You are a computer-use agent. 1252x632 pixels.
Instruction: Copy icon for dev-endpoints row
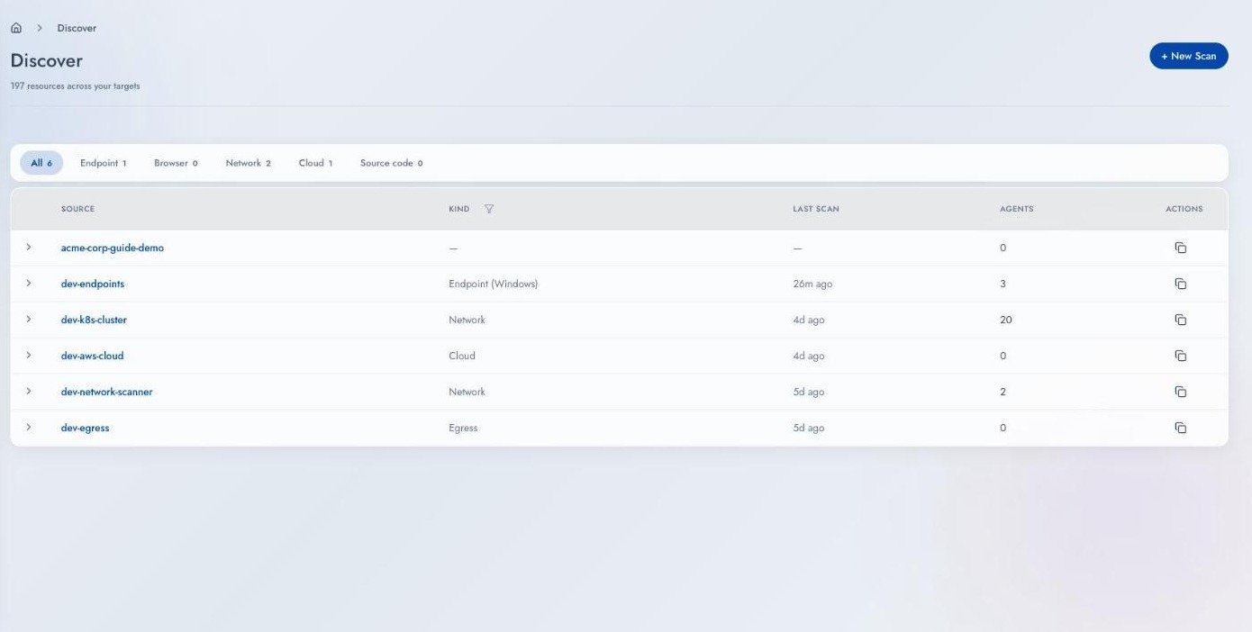click(x=1181, y=284)
